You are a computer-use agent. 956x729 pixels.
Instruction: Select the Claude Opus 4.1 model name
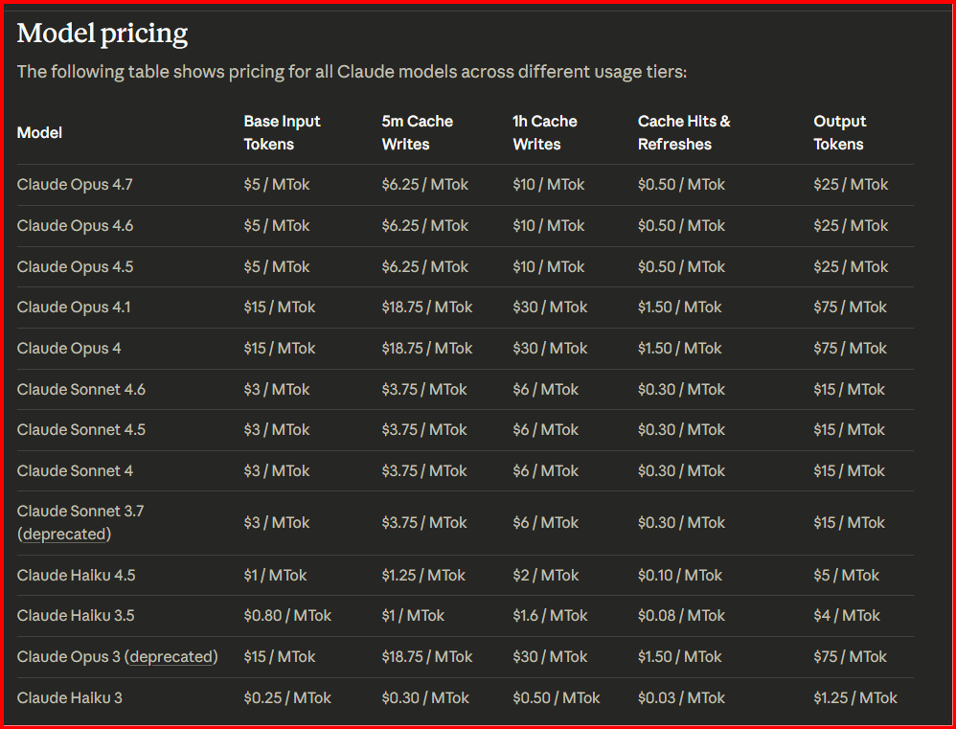point(74,308)
